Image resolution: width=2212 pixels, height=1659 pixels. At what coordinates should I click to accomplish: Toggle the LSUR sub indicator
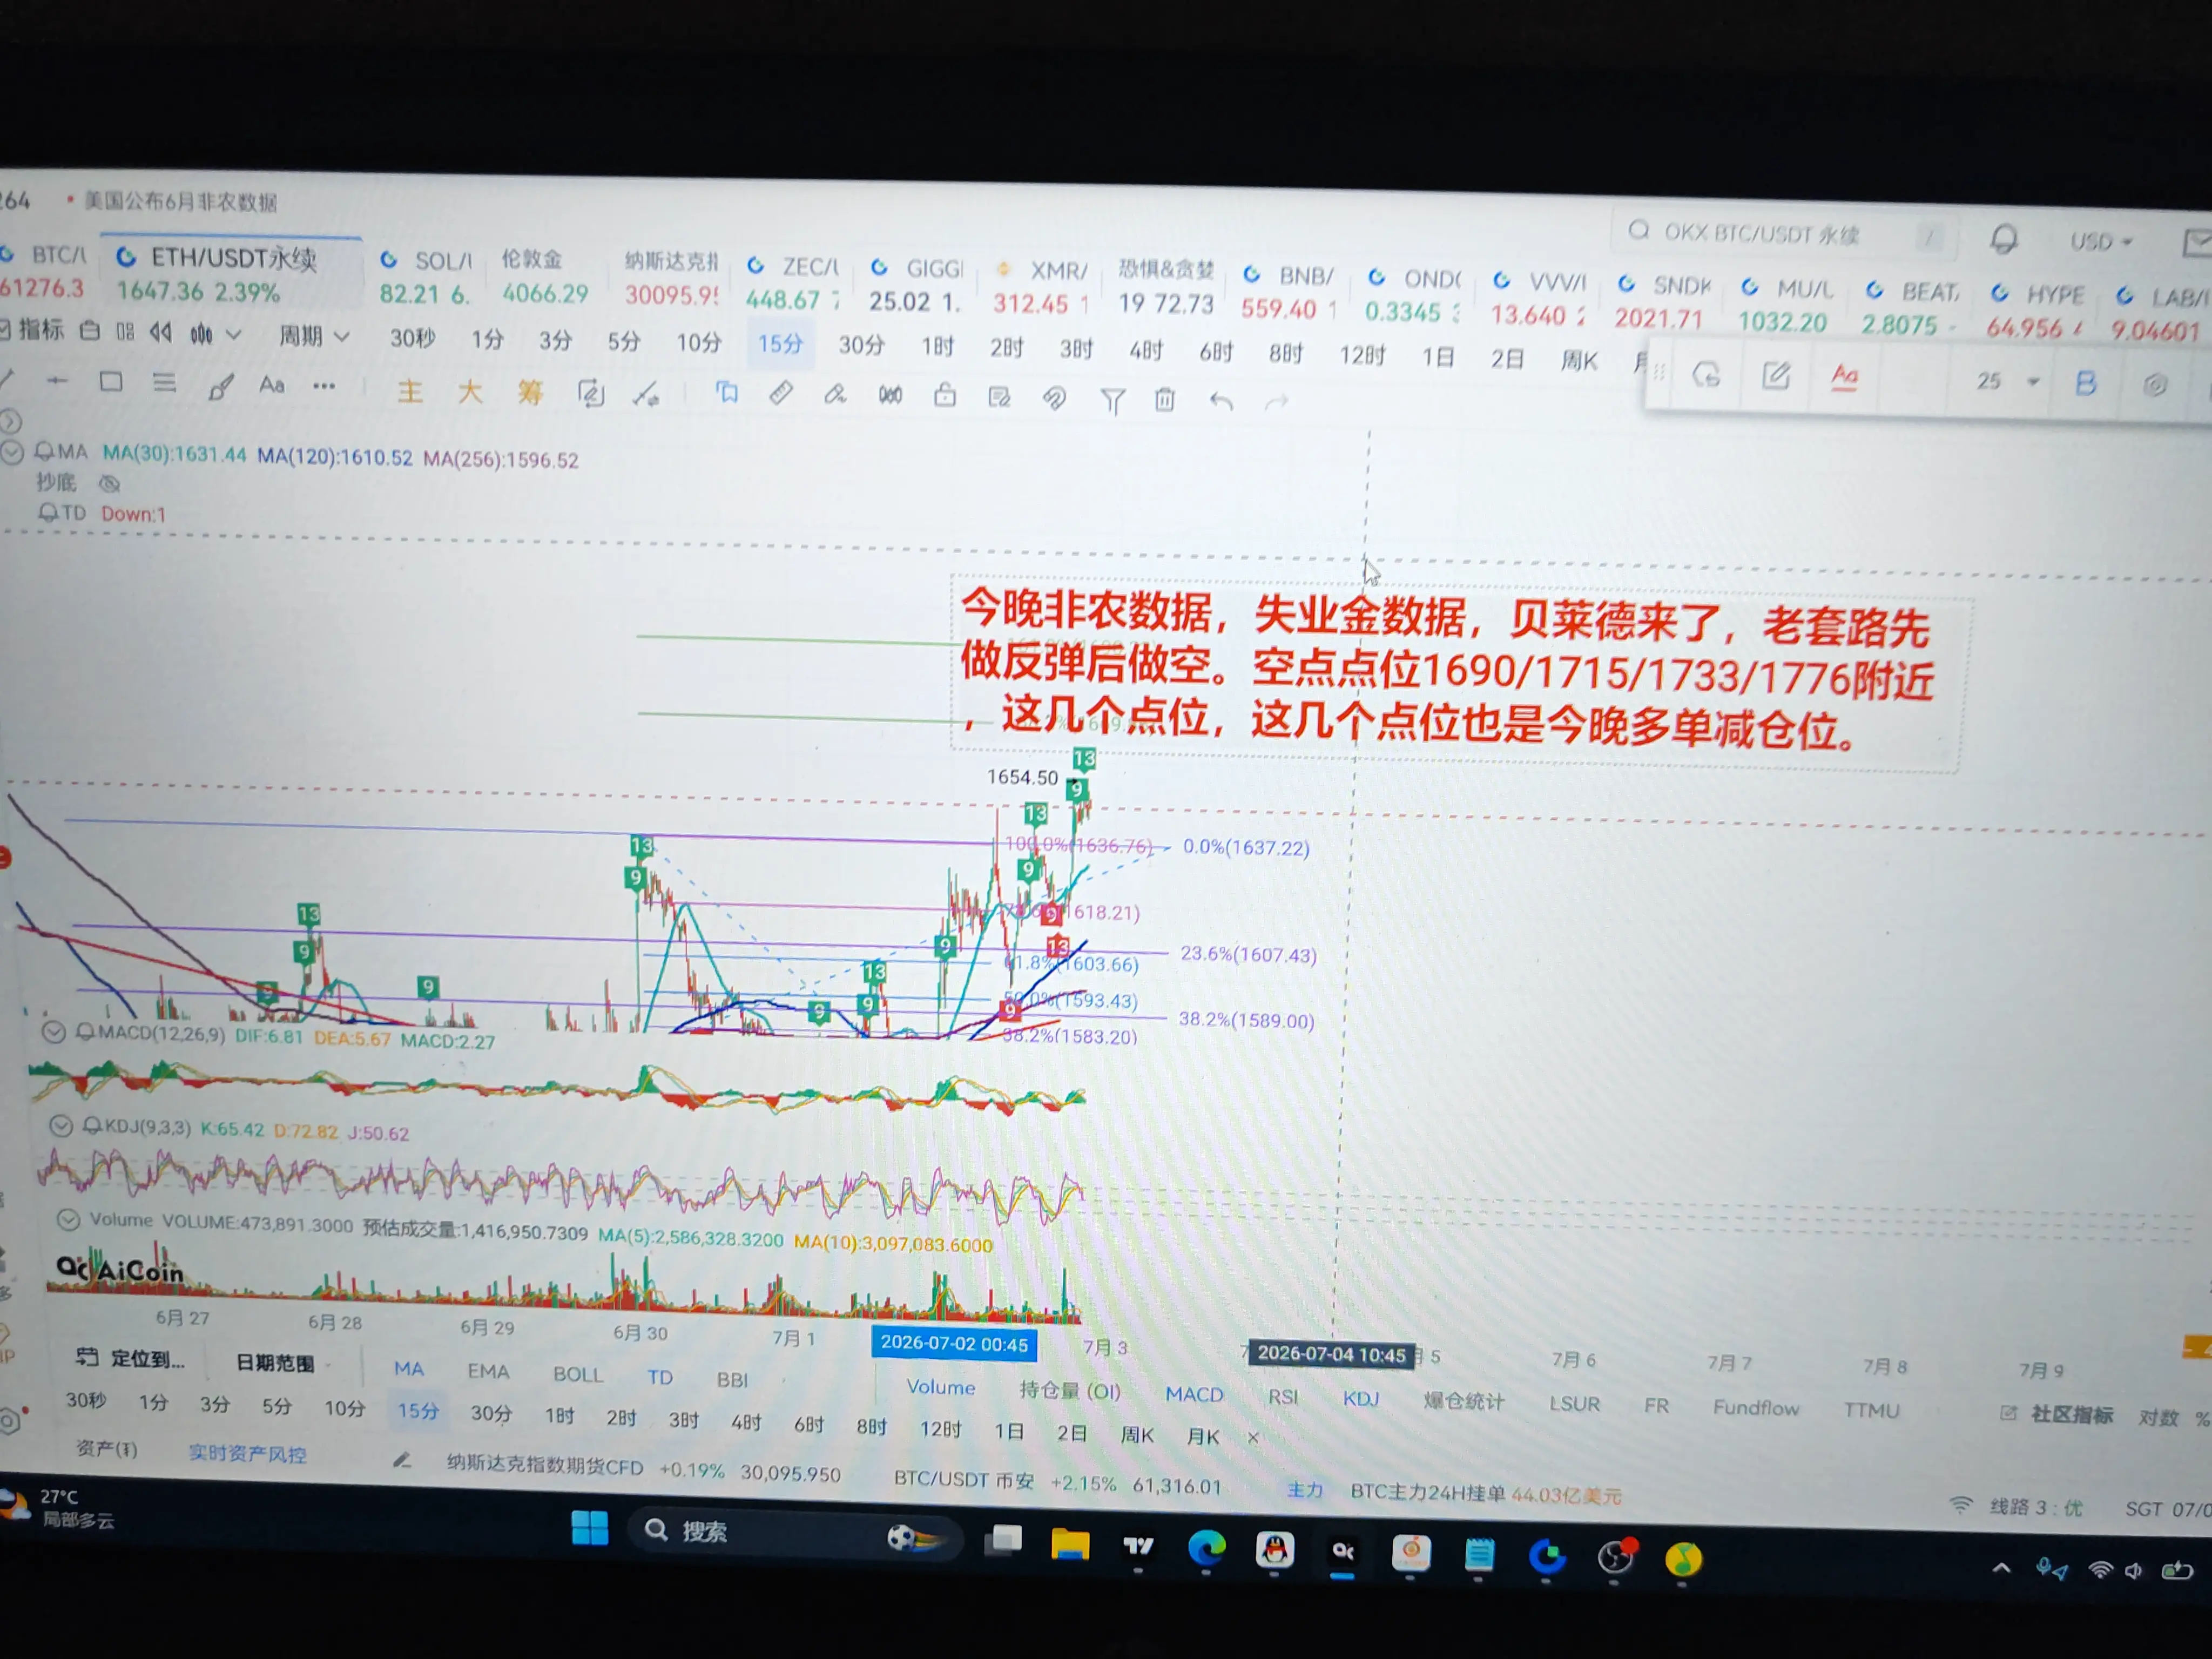pos(1574,1403)
